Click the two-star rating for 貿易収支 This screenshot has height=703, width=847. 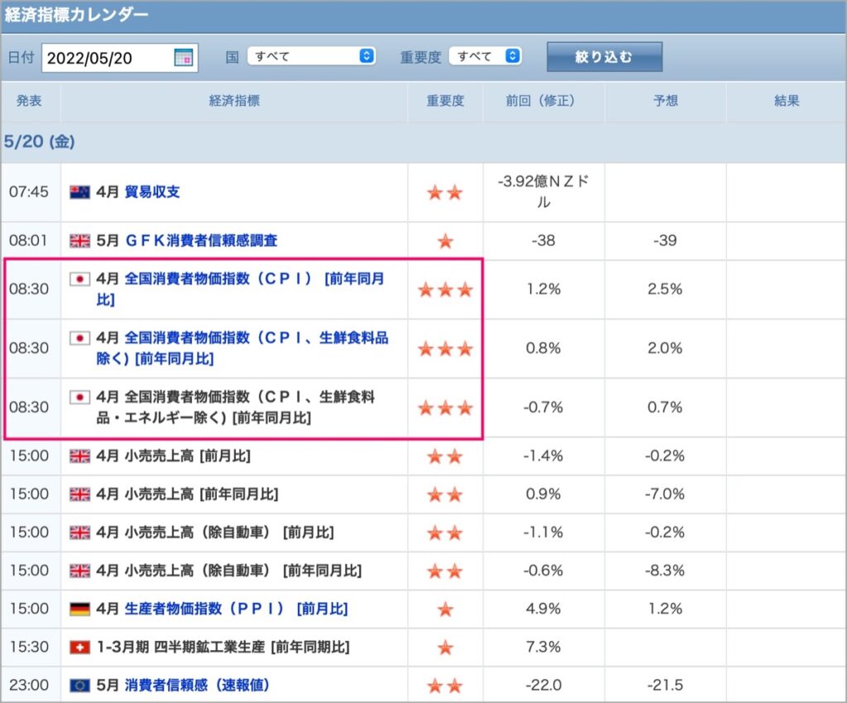tap(445, 192)
